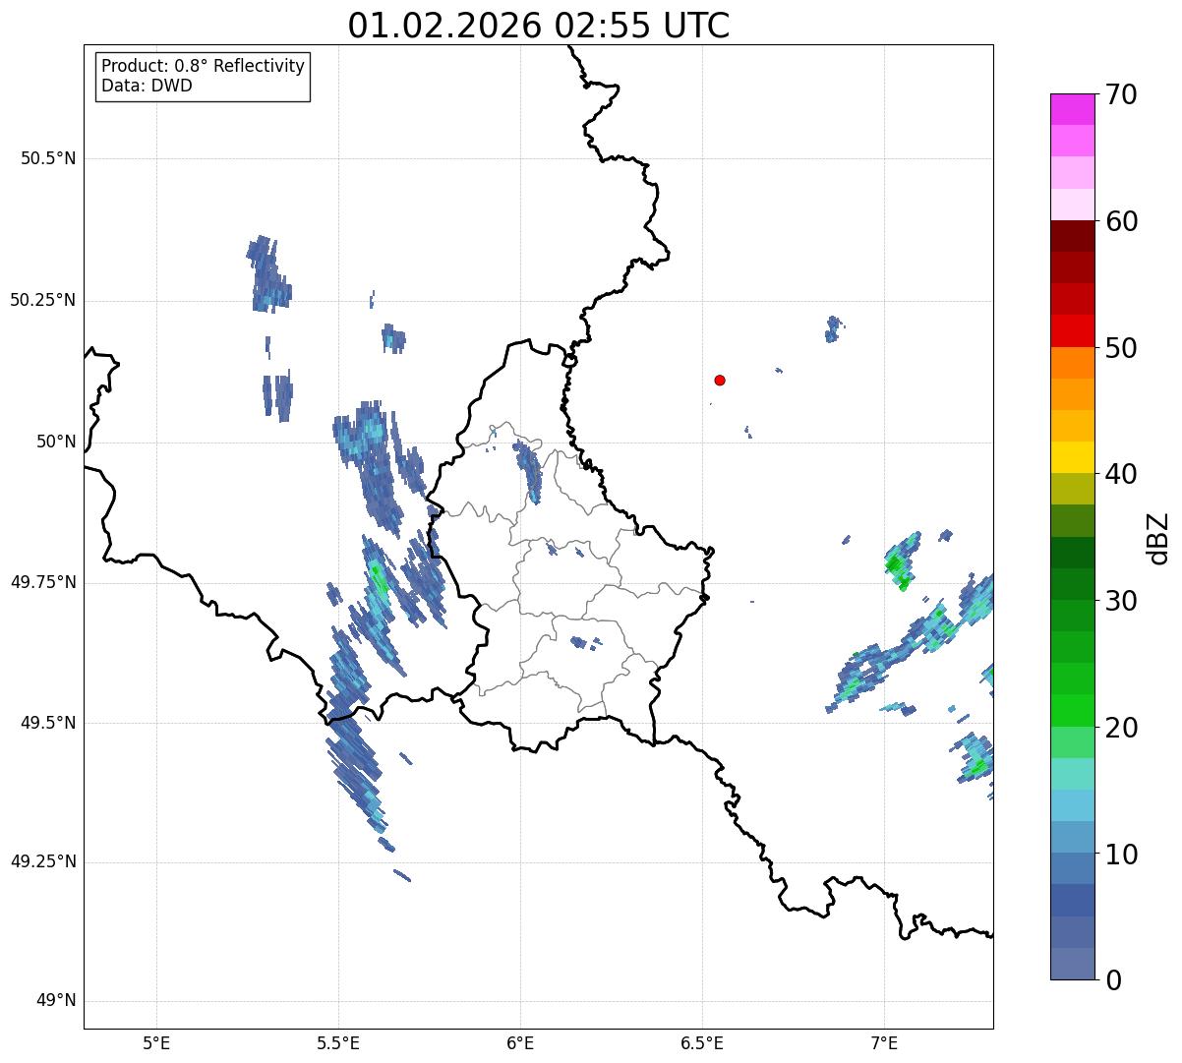Click the 50°N latitude label

pos(56,442)
